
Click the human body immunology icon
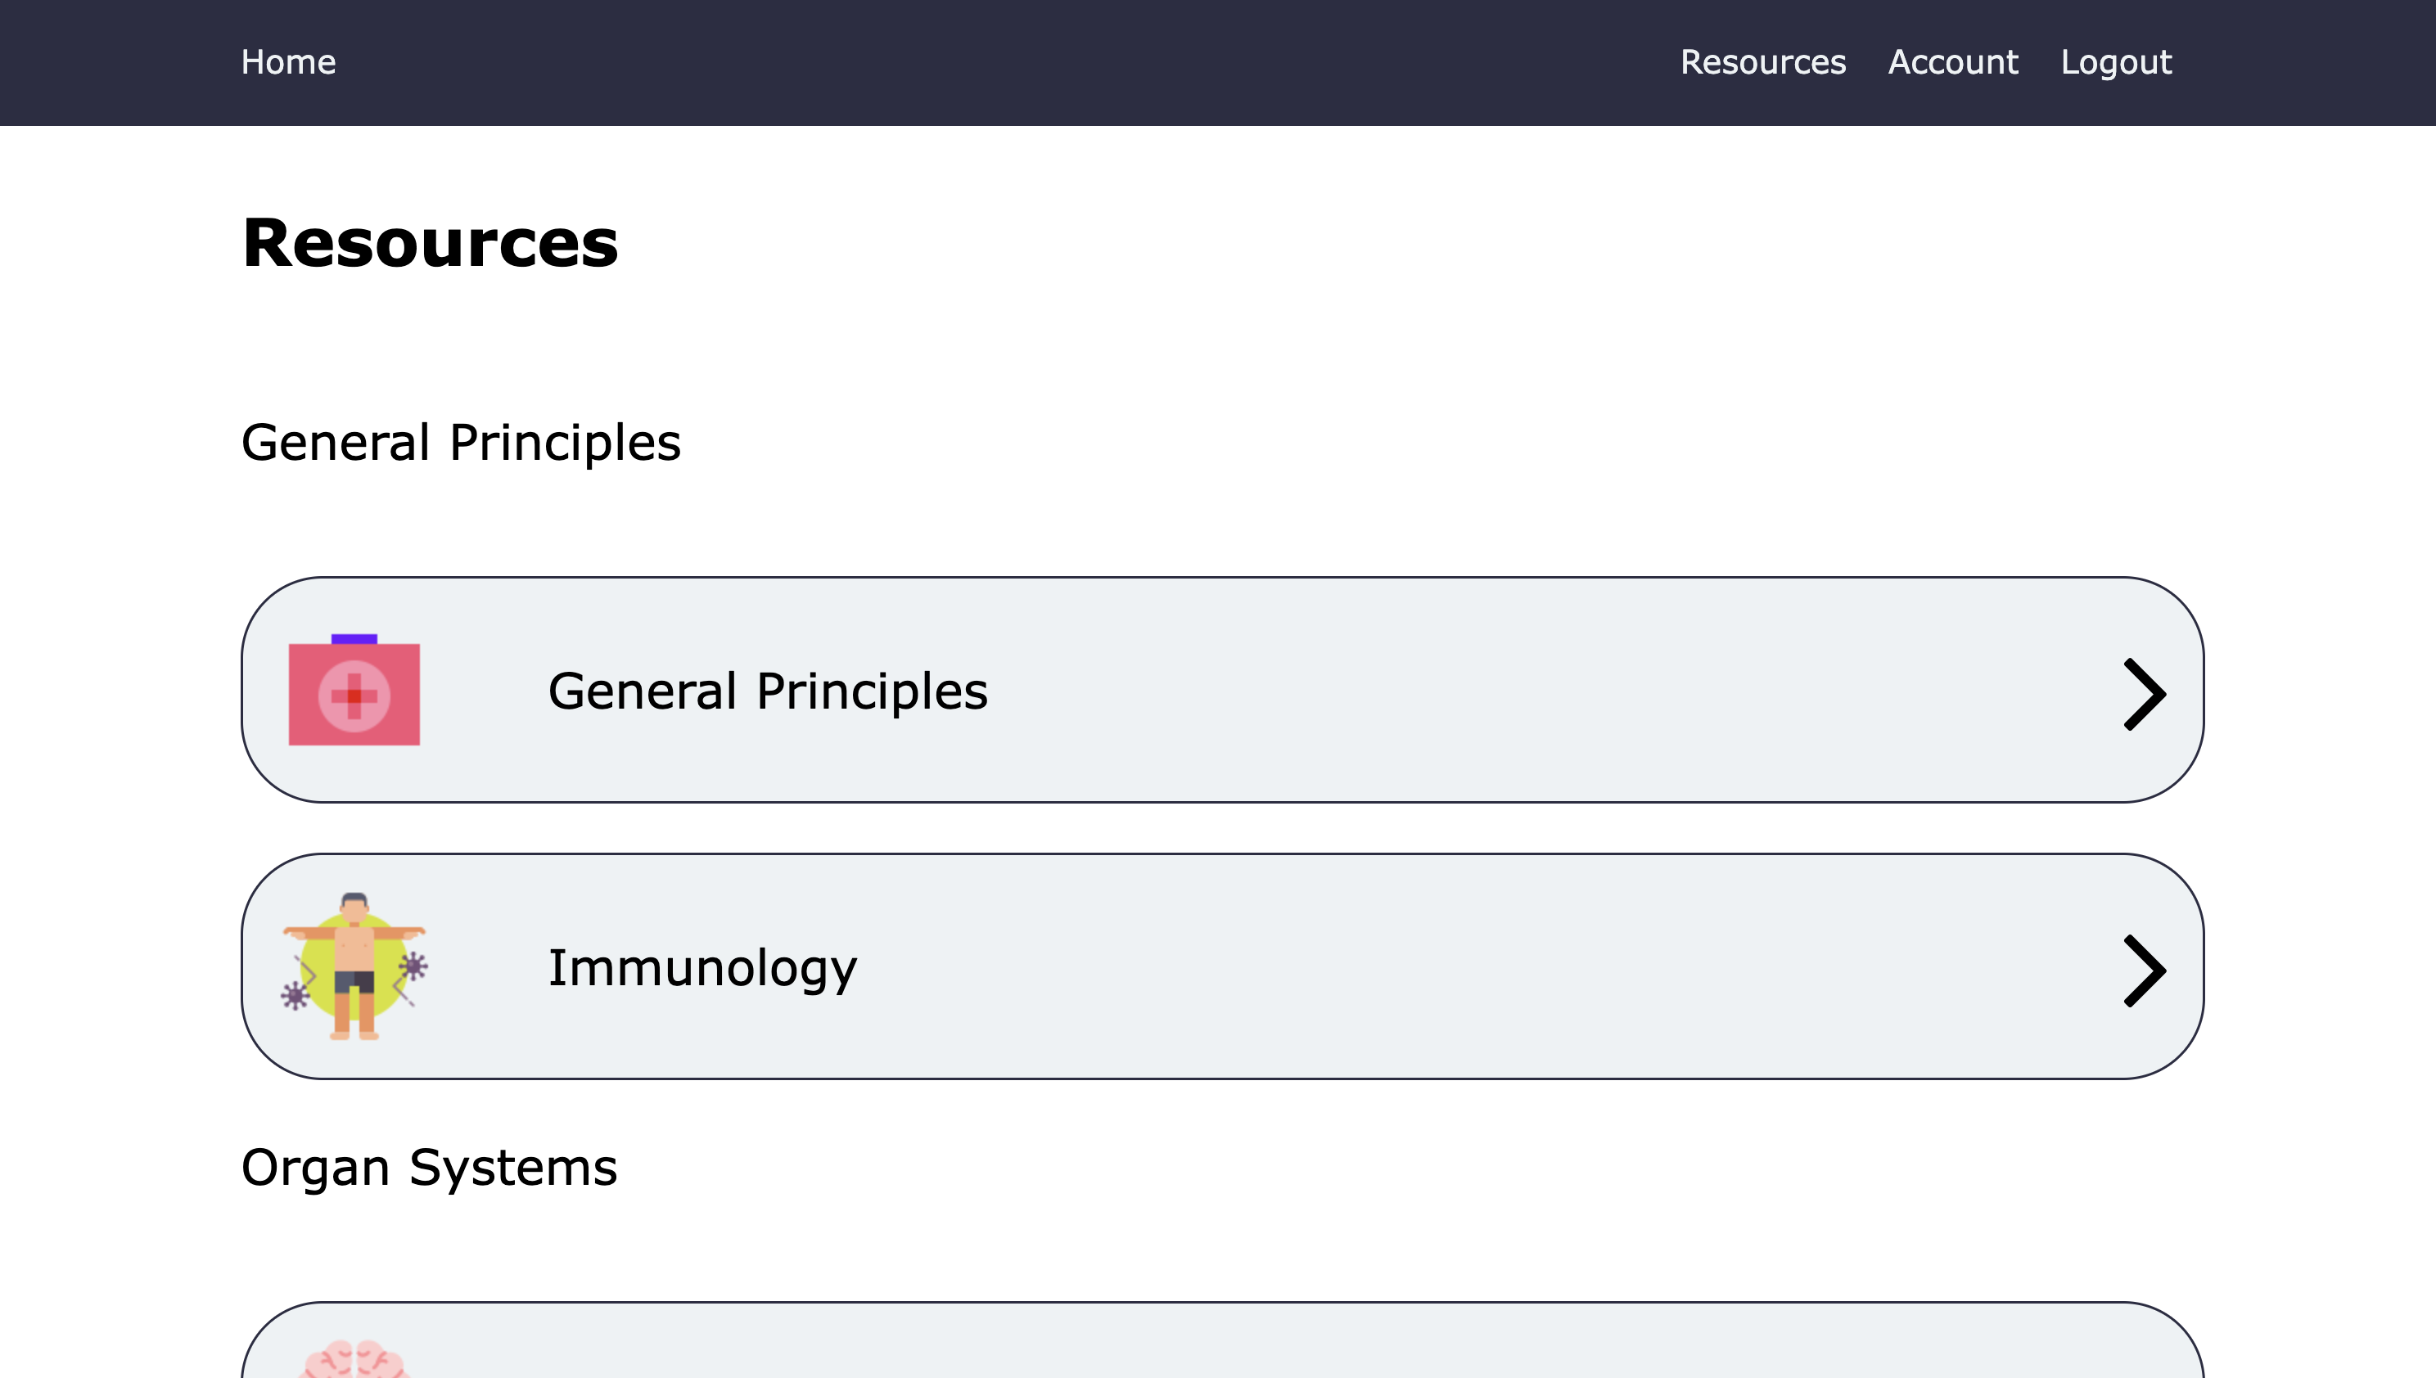pyautogui.click(x=354, y=966)
